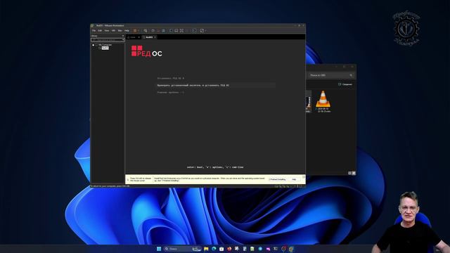Select the VLC cone video file in Explorer
The image size is (450, 253).
323,101
